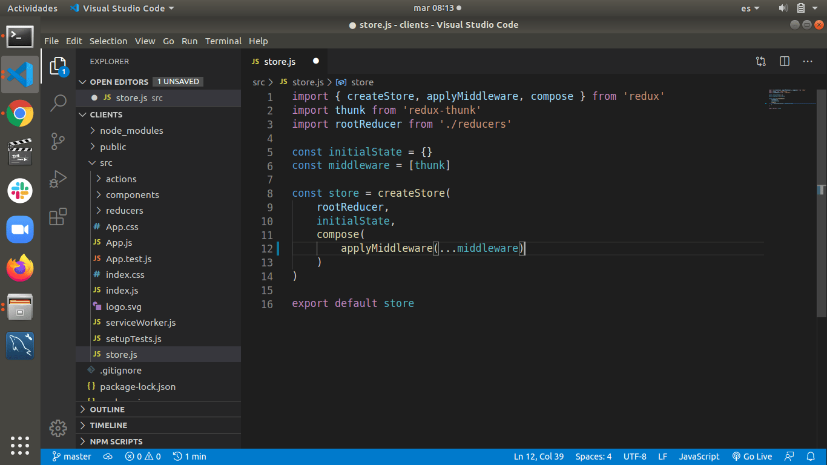Open the Search view in activity bar

point(58,103)
